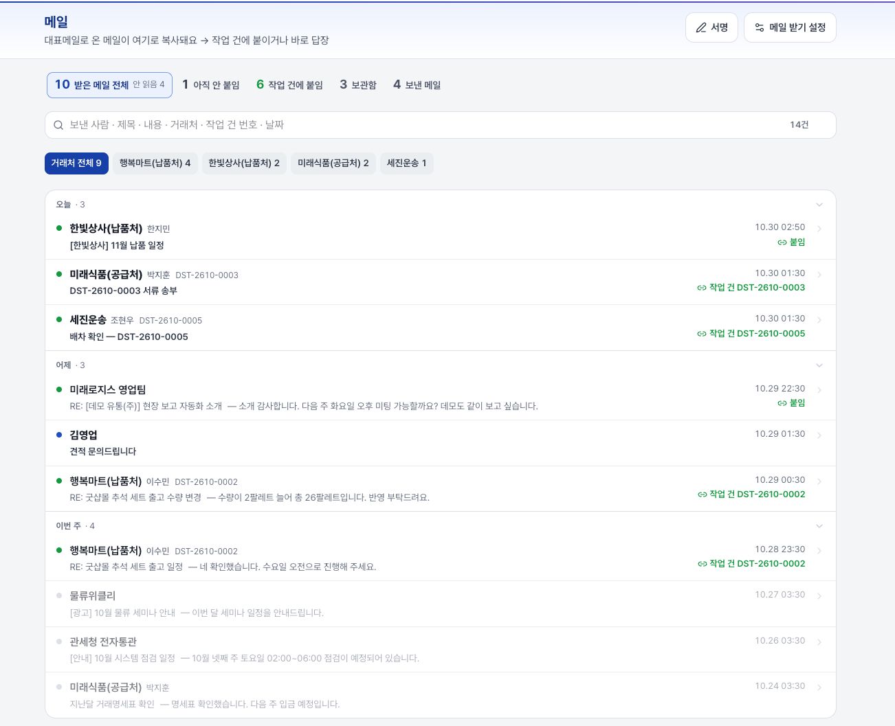Collapse the 어제 mail group
This screenshot has width=895, height=726.
tap(819, 365)
